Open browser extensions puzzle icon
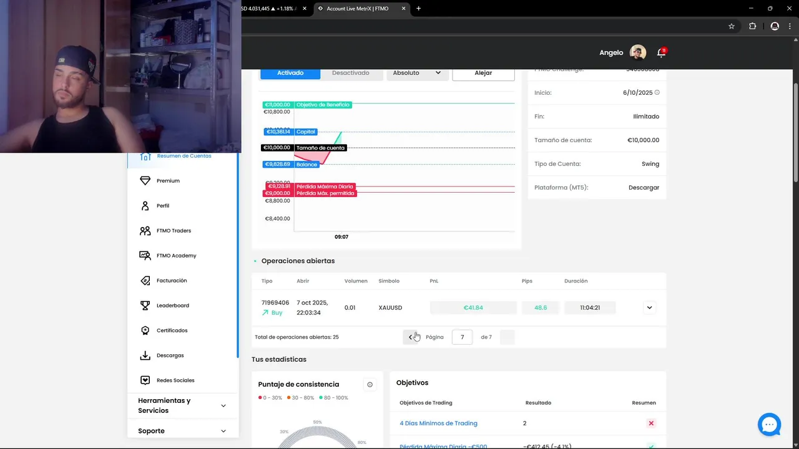Image resolution: width=799 pixels, height=449 pixels. 752,26
